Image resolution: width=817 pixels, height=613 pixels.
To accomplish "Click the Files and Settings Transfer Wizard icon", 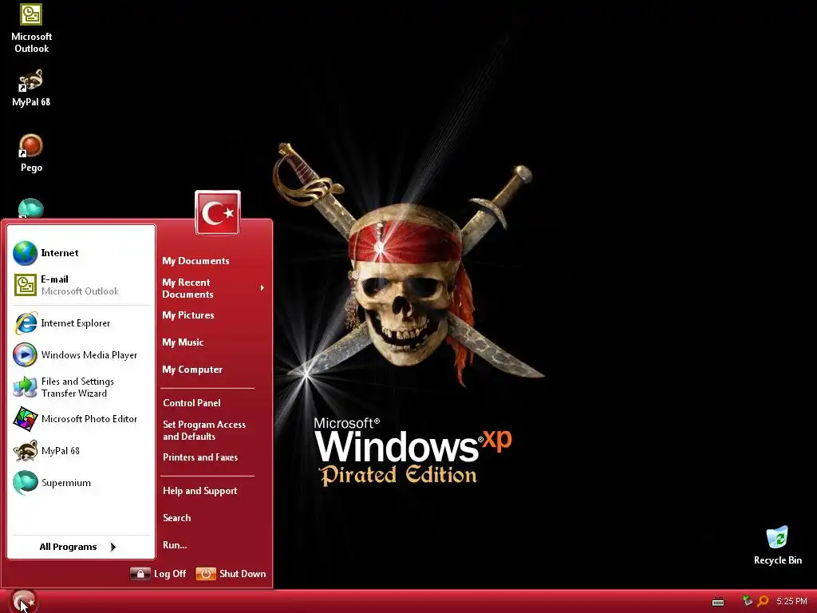I will pyautogui.click(x=25, y=387).
